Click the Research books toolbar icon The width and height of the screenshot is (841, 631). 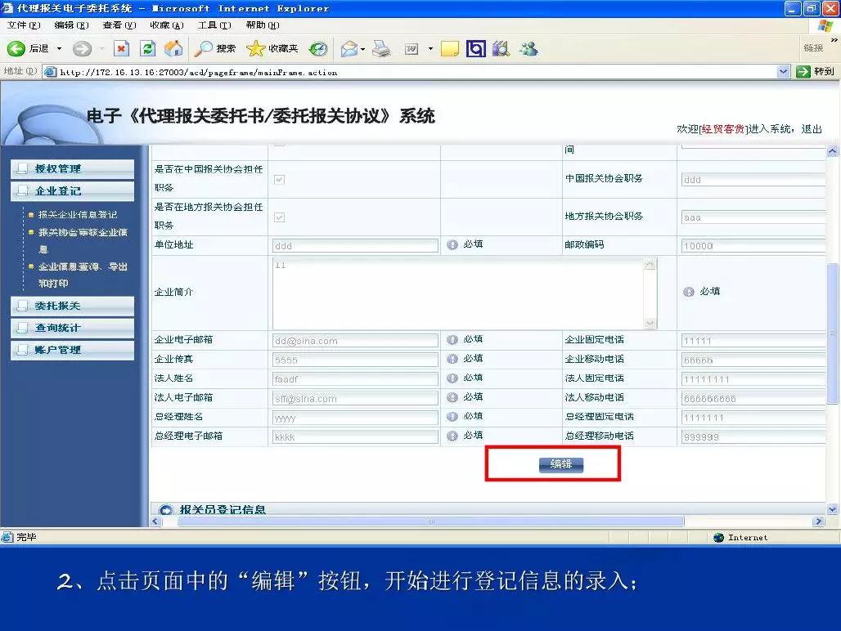(x=501, y=49)
